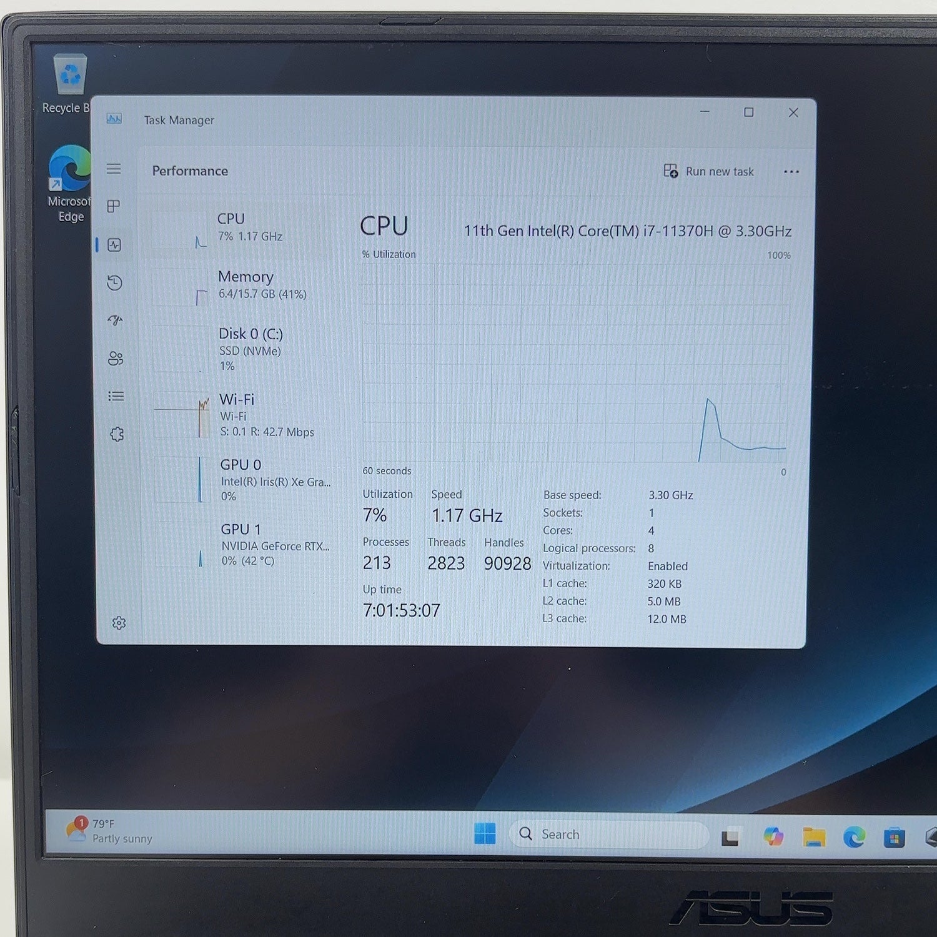Open the App history icon in sidebar

[x=114, y=283]
